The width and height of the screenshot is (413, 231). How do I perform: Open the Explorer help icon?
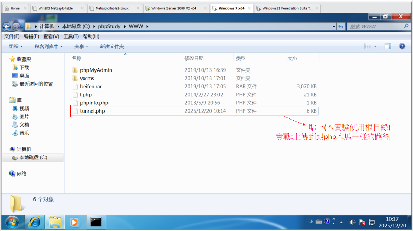[402, 46]
